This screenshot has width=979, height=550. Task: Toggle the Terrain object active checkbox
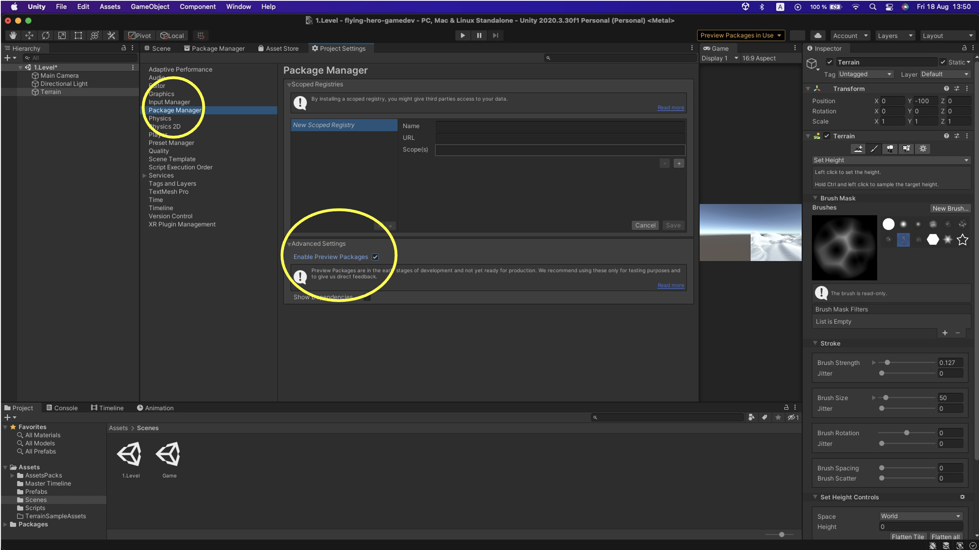tap(829, 62)
